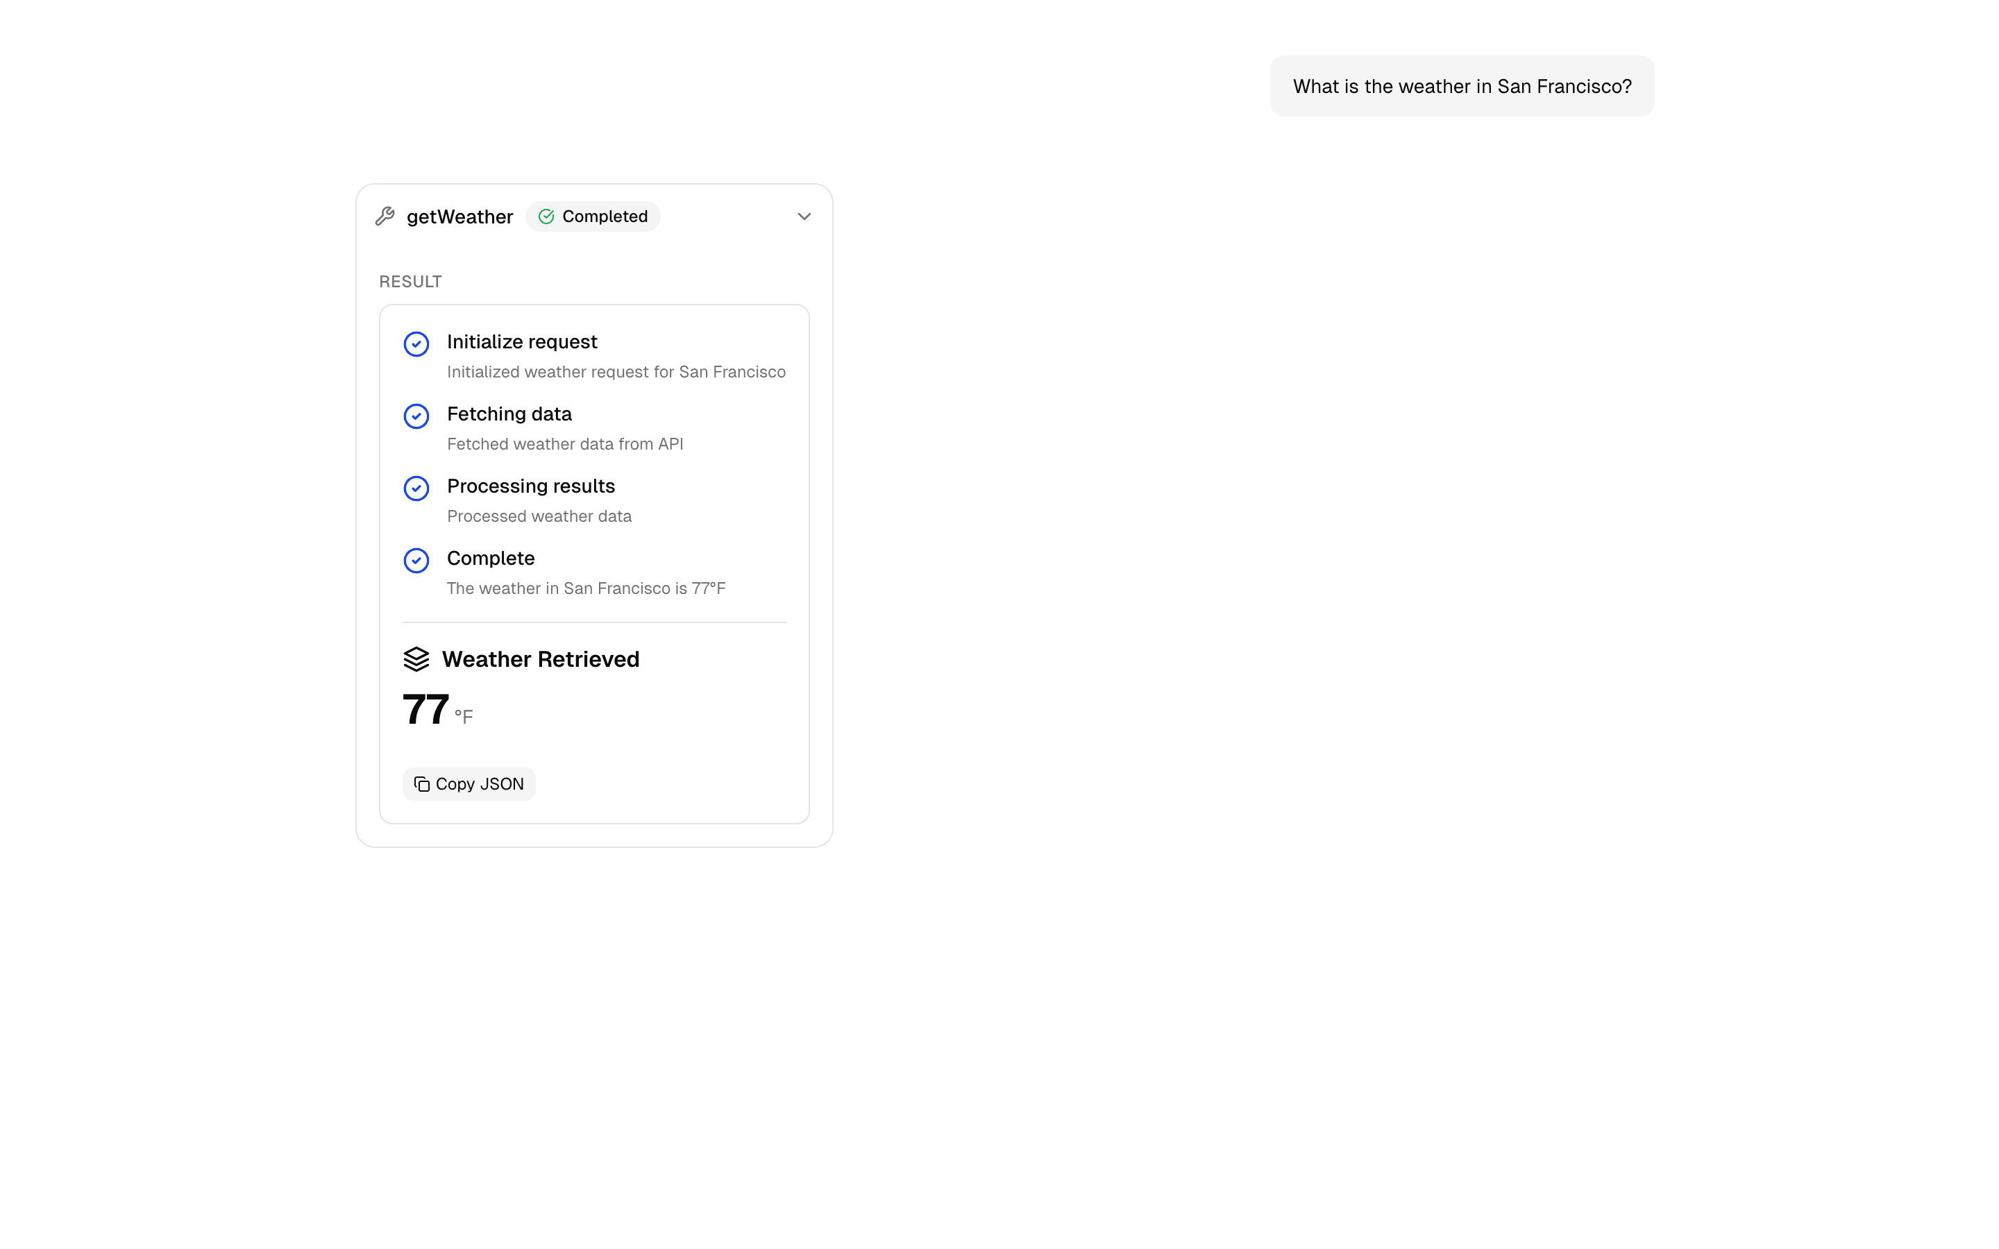The image size is (1999, 1249).
Task: Click the check circle next to Complete
Action: click(416, 560)
